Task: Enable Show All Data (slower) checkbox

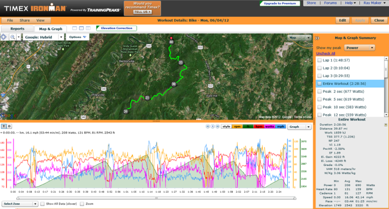Action: [x=43, y=204]
